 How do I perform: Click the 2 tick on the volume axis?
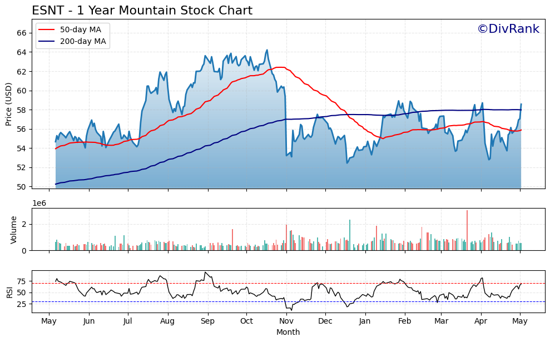[24, 225]
